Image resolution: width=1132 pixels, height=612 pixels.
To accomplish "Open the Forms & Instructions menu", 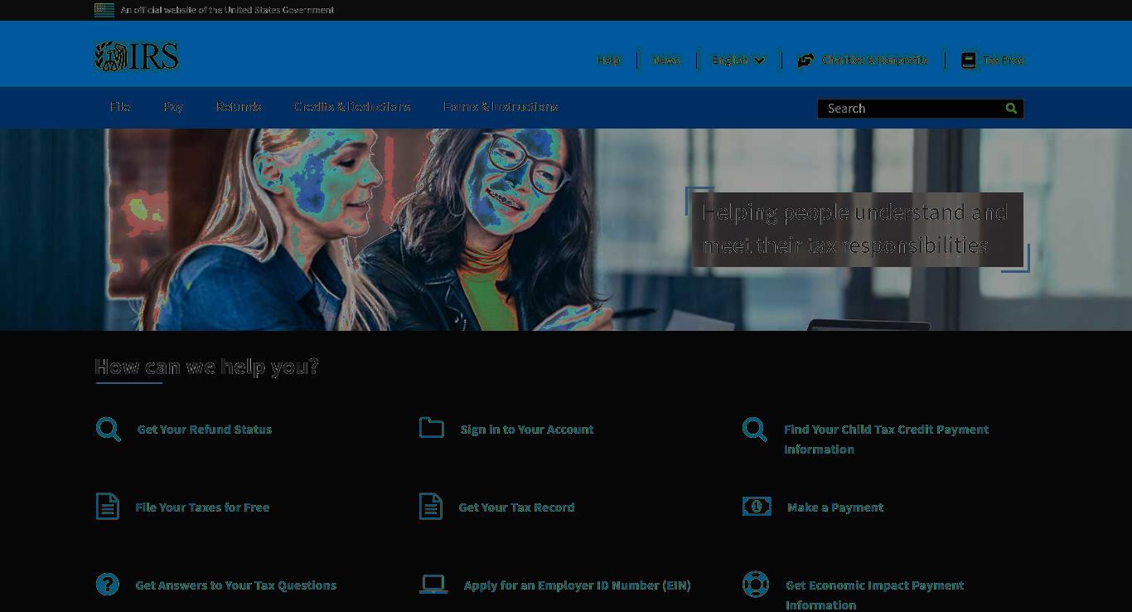I will click(501, 107).
